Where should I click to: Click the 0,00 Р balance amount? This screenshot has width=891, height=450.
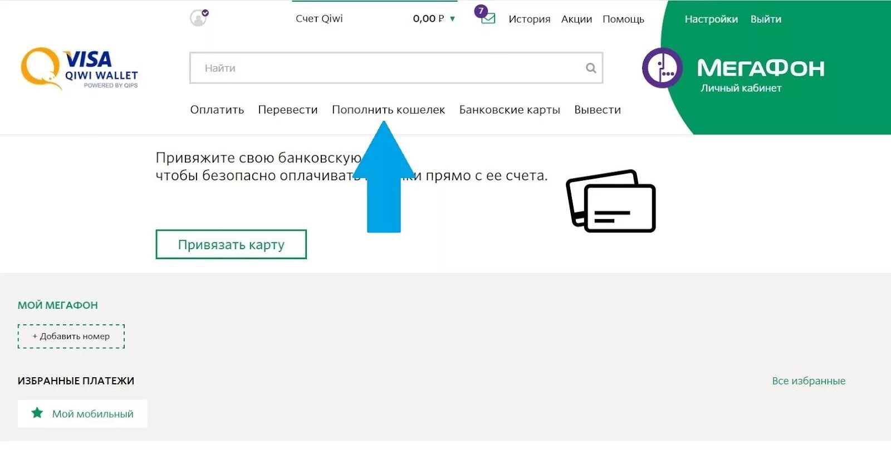[428, 18]
